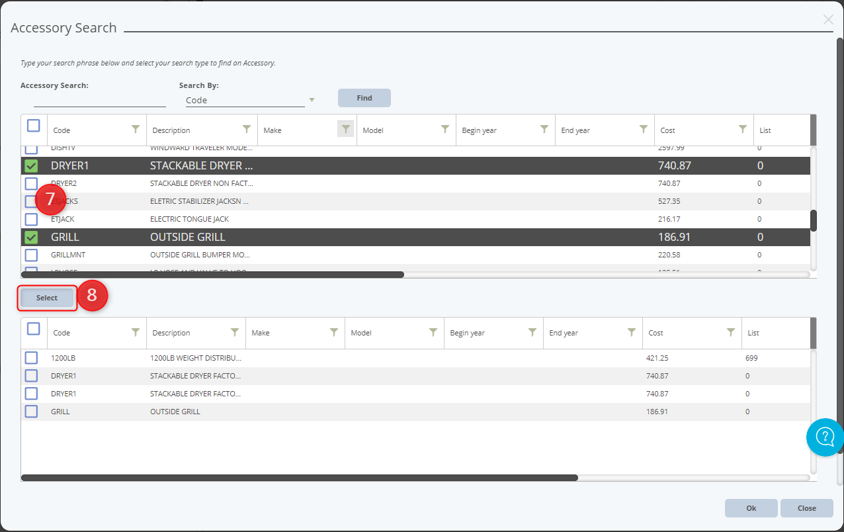Toggle the select-all checkbox in top grid header
844x532 pixels.
coord(33,125)
